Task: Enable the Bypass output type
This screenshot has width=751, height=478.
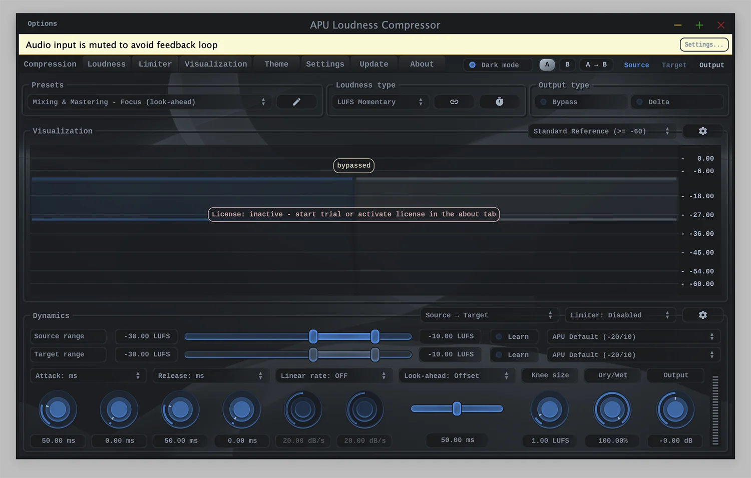Action: coord(581,102)
